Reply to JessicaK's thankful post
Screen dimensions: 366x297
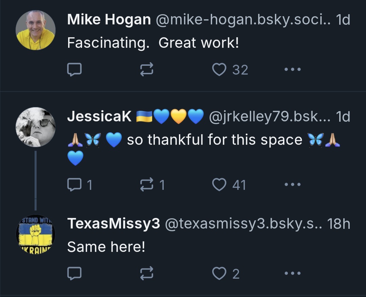click(x=74, y=185)
